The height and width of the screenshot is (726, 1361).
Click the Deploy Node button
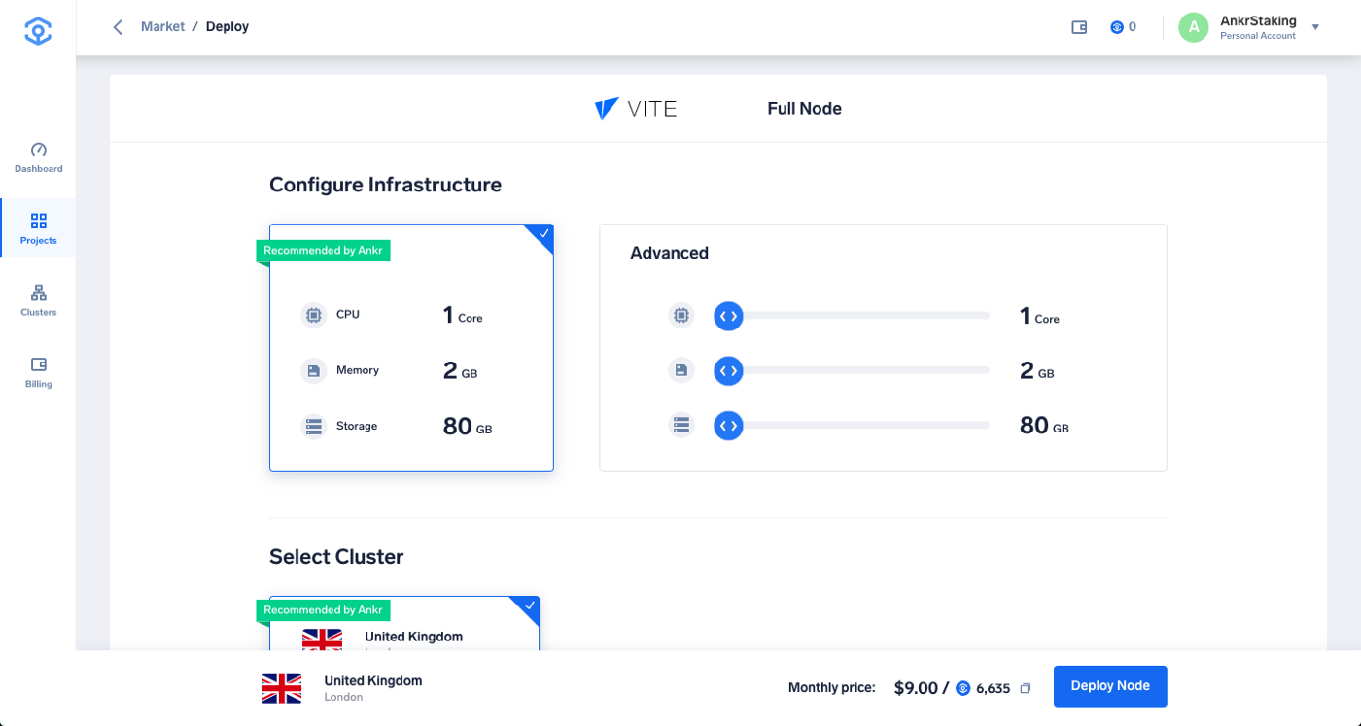point(1110,686)
